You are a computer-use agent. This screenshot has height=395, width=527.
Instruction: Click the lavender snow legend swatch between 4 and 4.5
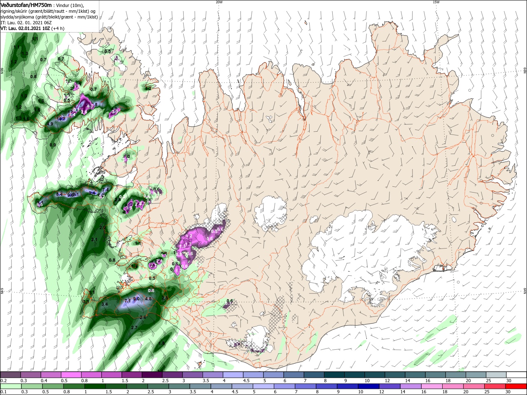click(x=233, y=375)
